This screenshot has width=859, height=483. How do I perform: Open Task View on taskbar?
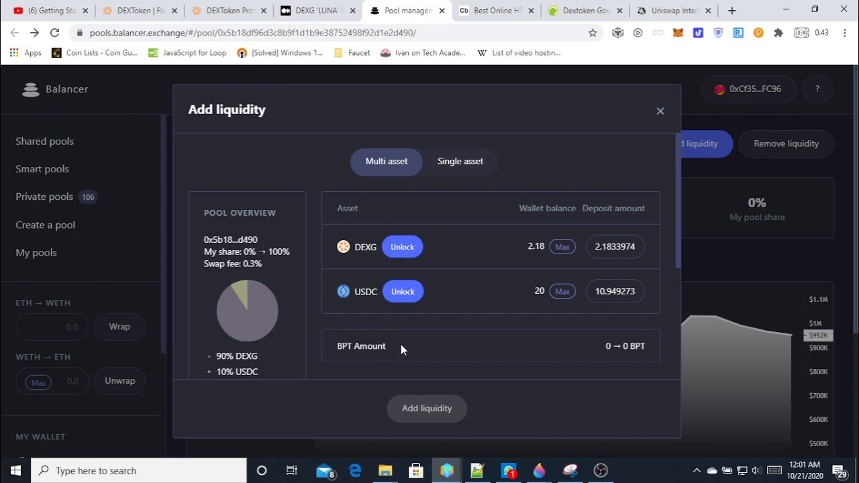[292, 470]
